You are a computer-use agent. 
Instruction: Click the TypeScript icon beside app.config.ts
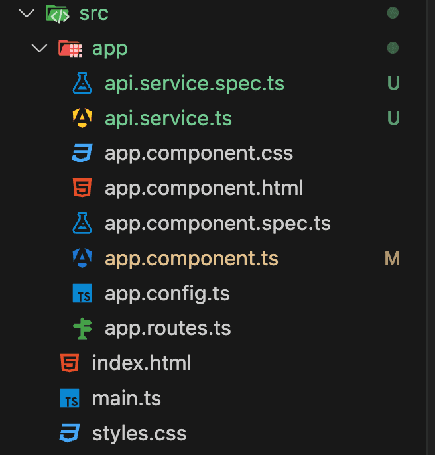click(x=82, y=294)
